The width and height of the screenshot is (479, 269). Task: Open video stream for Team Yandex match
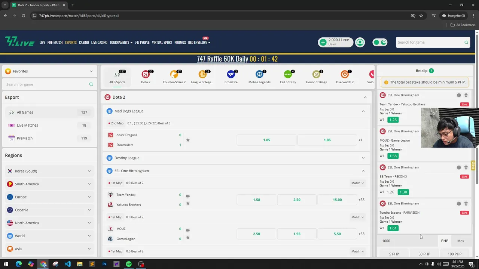tap(188, 196)
